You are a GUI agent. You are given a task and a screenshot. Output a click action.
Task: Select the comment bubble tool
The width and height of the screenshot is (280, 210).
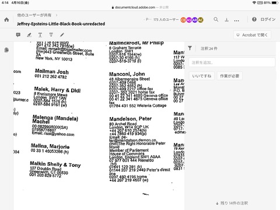[x=18, y=35]
